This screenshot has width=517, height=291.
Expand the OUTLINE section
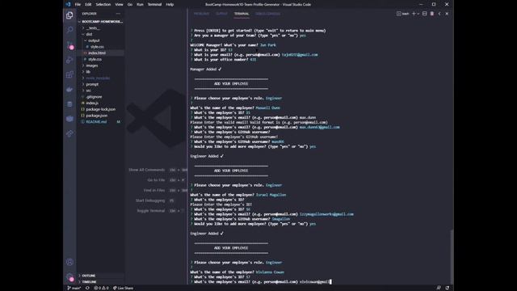tap(88, 276)
